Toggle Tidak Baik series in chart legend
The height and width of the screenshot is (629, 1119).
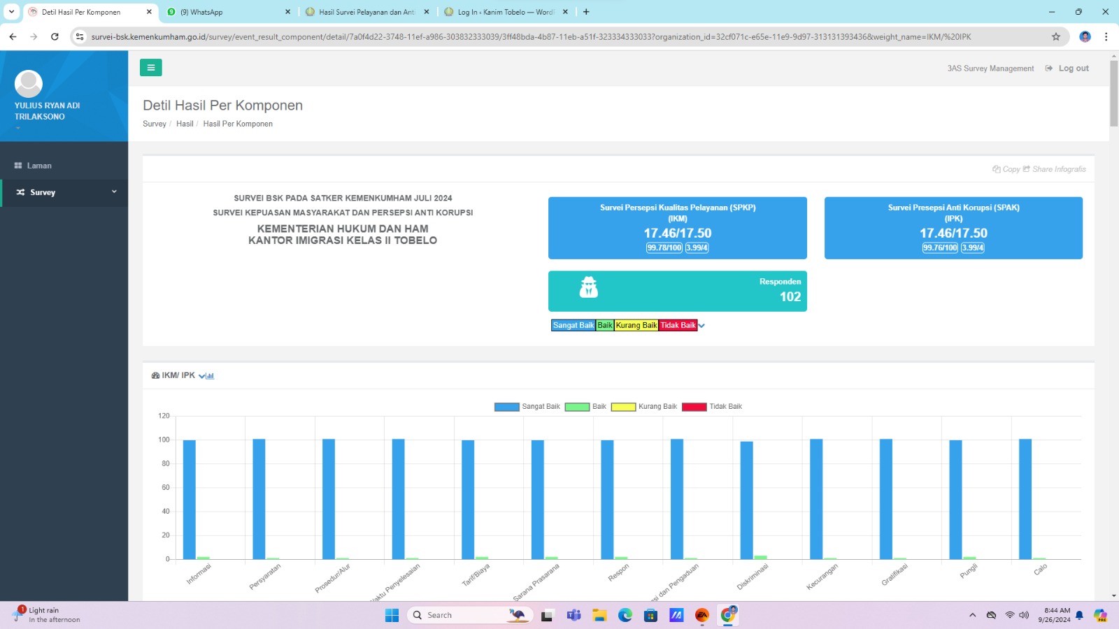pyautogui.click(x=712, y=407)
